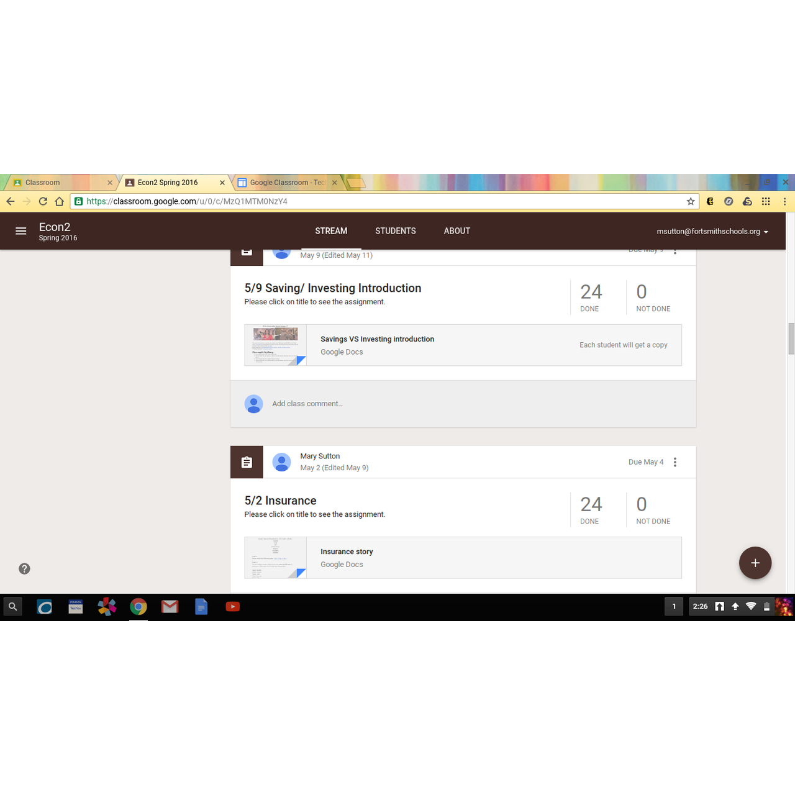
Task: Open the 5/9 Saving/ Investing Introduction assignment
Action: [x=332, y=288]
